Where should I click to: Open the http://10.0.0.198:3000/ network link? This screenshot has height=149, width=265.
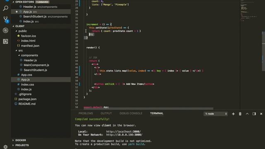click(124, 135)
